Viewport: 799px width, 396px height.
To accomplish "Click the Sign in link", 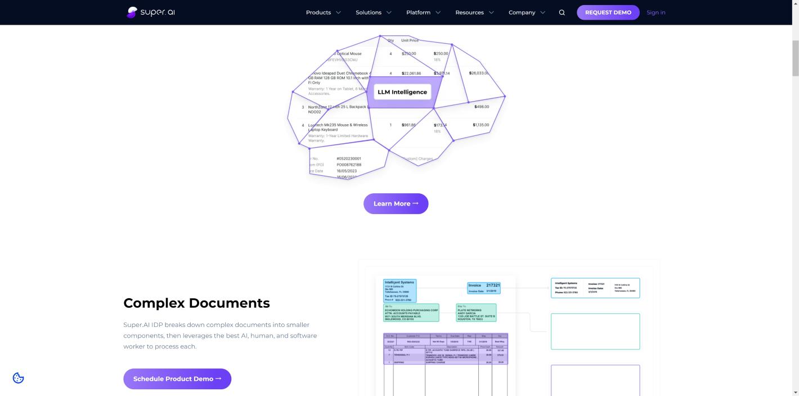I will (656, 12).
